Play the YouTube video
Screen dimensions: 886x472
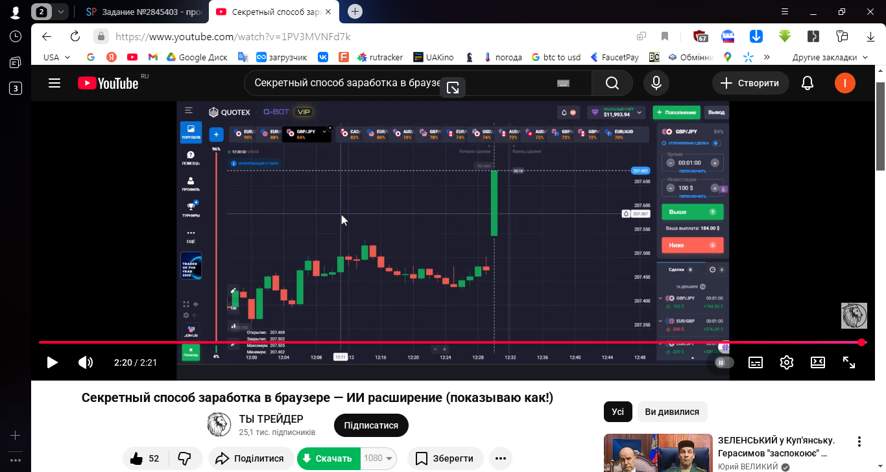(53, 362)
